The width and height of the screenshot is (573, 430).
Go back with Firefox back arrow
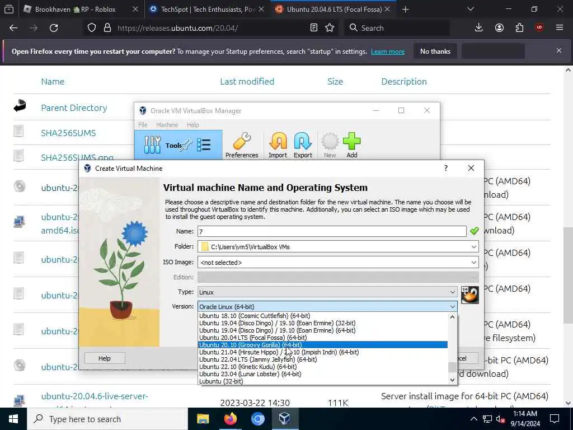13,28
